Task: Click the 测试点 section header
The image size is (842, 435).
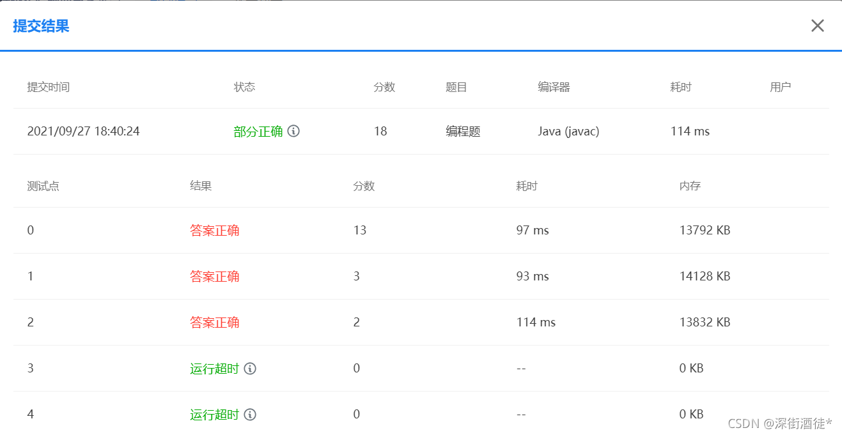Action: coord(43,186)
